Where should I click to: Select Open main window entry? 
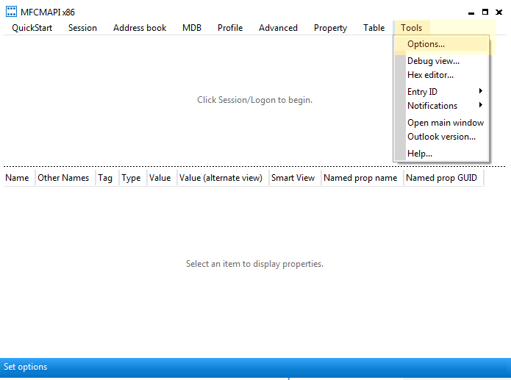442,123
